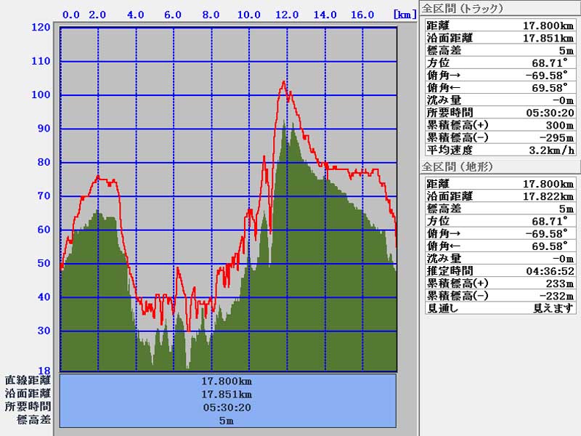Click the 4.0 label on distance axis
Image resolution: width=581 pixels, height=436 pixels.
click(x=135, y=15)
